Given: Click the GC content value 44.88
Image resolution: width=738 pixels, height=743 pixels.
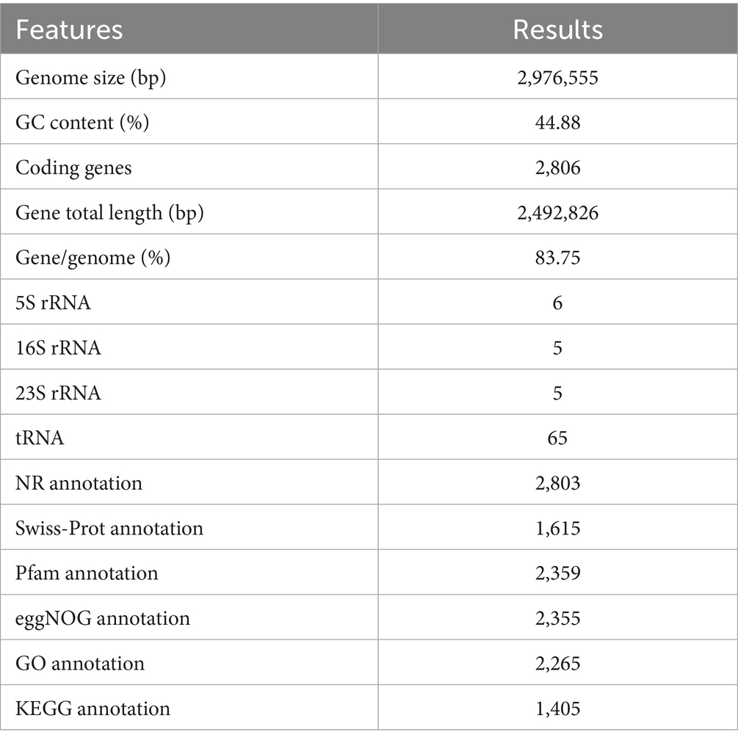Looking at the screenshot, I should coord(557,122).
